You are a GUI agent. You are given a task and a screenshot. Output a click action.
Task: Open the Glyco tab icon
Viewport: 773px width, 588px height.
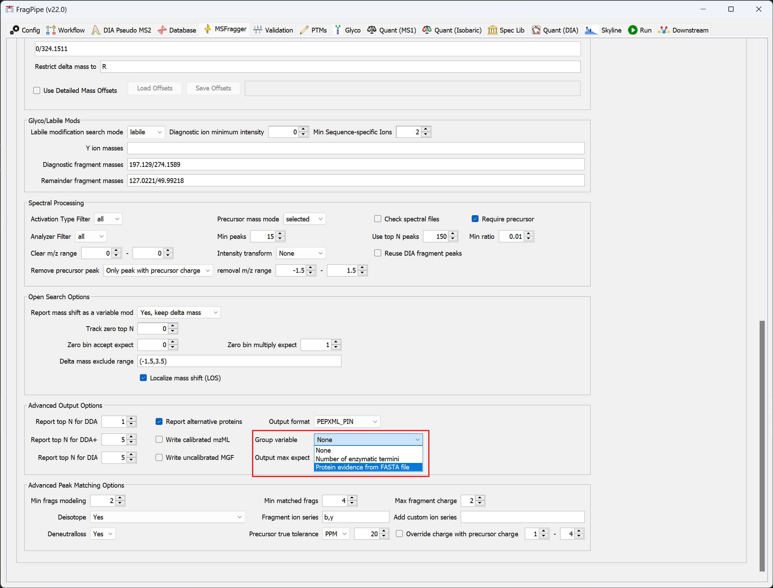(338, 30)
